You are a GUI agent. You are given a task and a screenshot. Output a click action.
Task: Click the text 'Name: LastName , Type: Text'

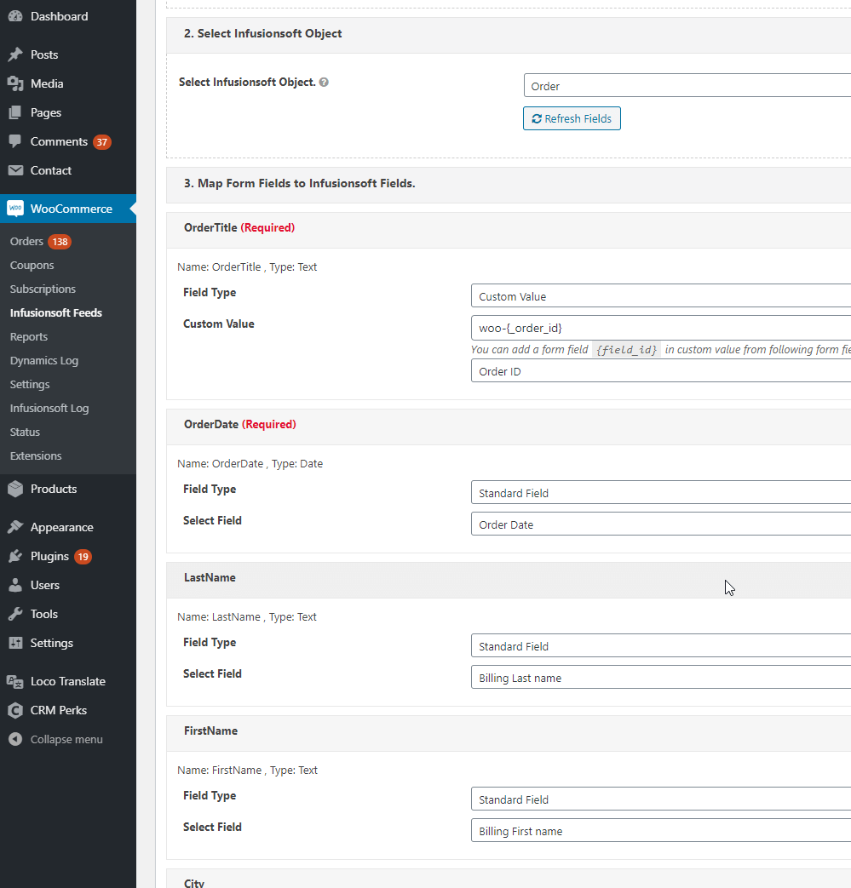[x=247, y=616]
